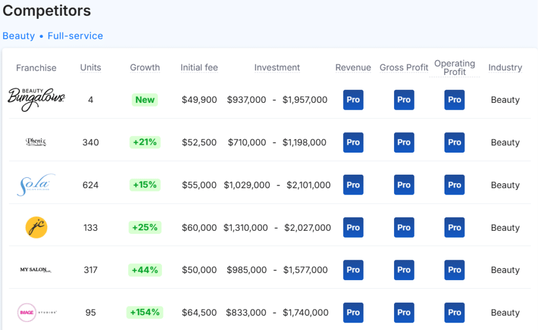Click the green New growth badge
The image size is (538, 330).
coord(145,100)
